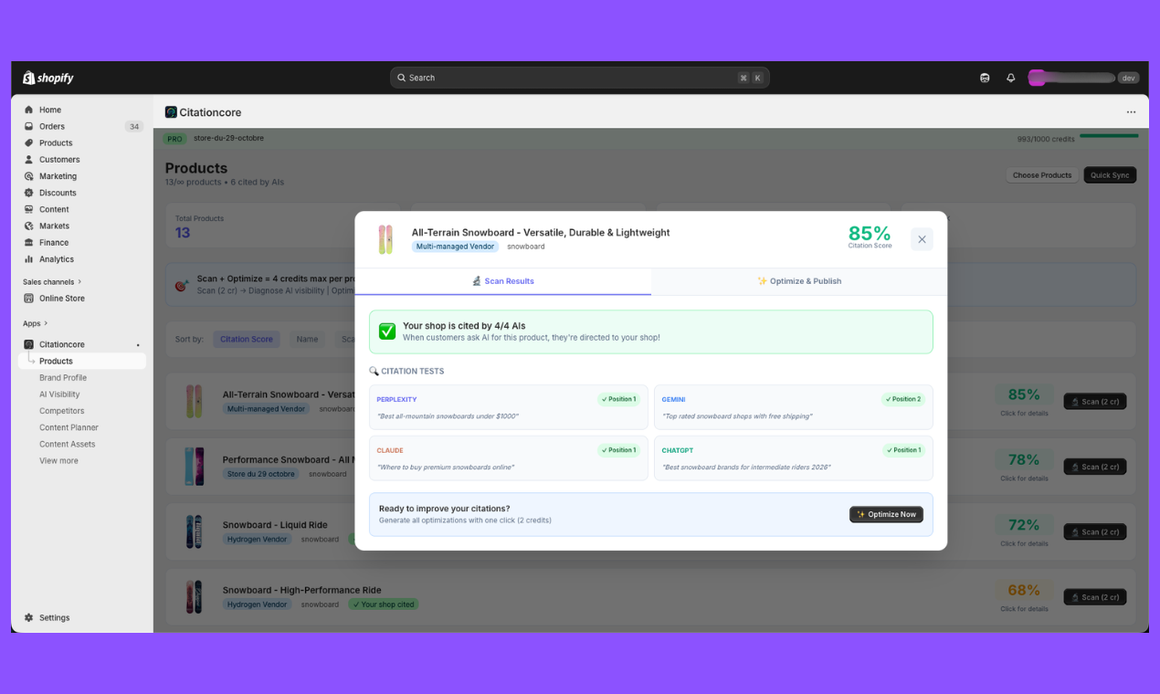Click the High-Performance Ride thumbnail

click(x=194, y=597)
